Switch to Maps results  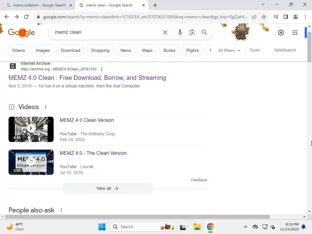coord(147,50)
